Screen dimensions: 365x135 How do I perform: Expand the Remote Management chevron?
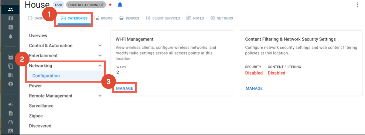point(100,96)
